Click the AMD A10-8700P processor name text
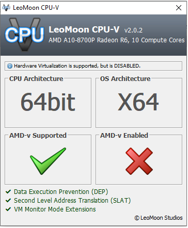 click(x=117, y=40)
